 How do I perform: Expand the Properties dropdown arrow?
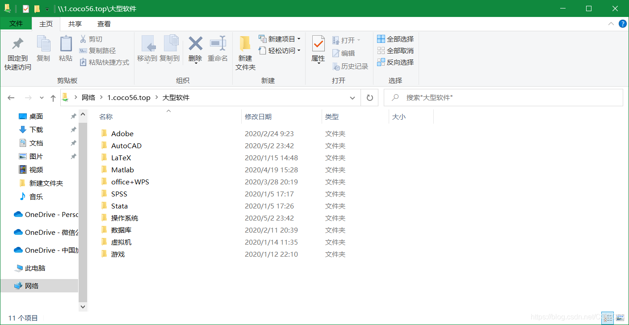coord(319,63)
